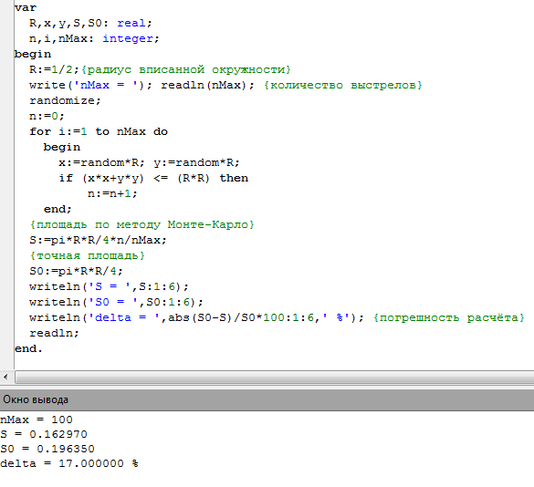Click the 'x:=random*R;' statement
This screenshot has width=534, height=487.
[x=101, y=162]
